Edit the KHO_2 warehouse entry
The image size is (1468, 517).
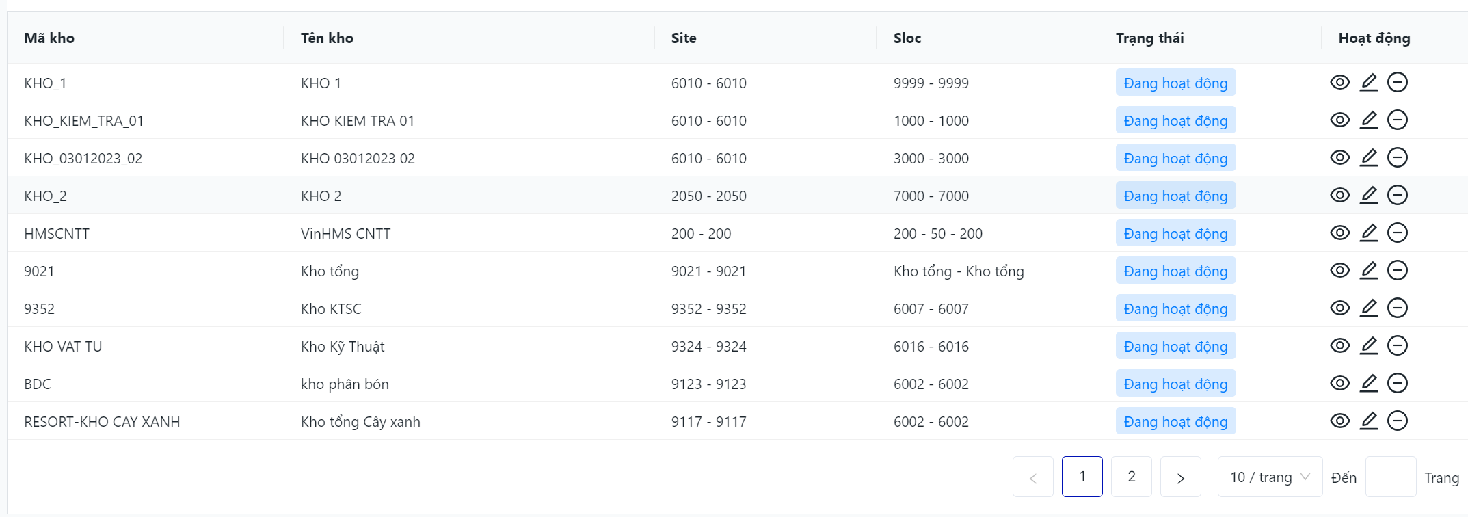[1368, 196]
